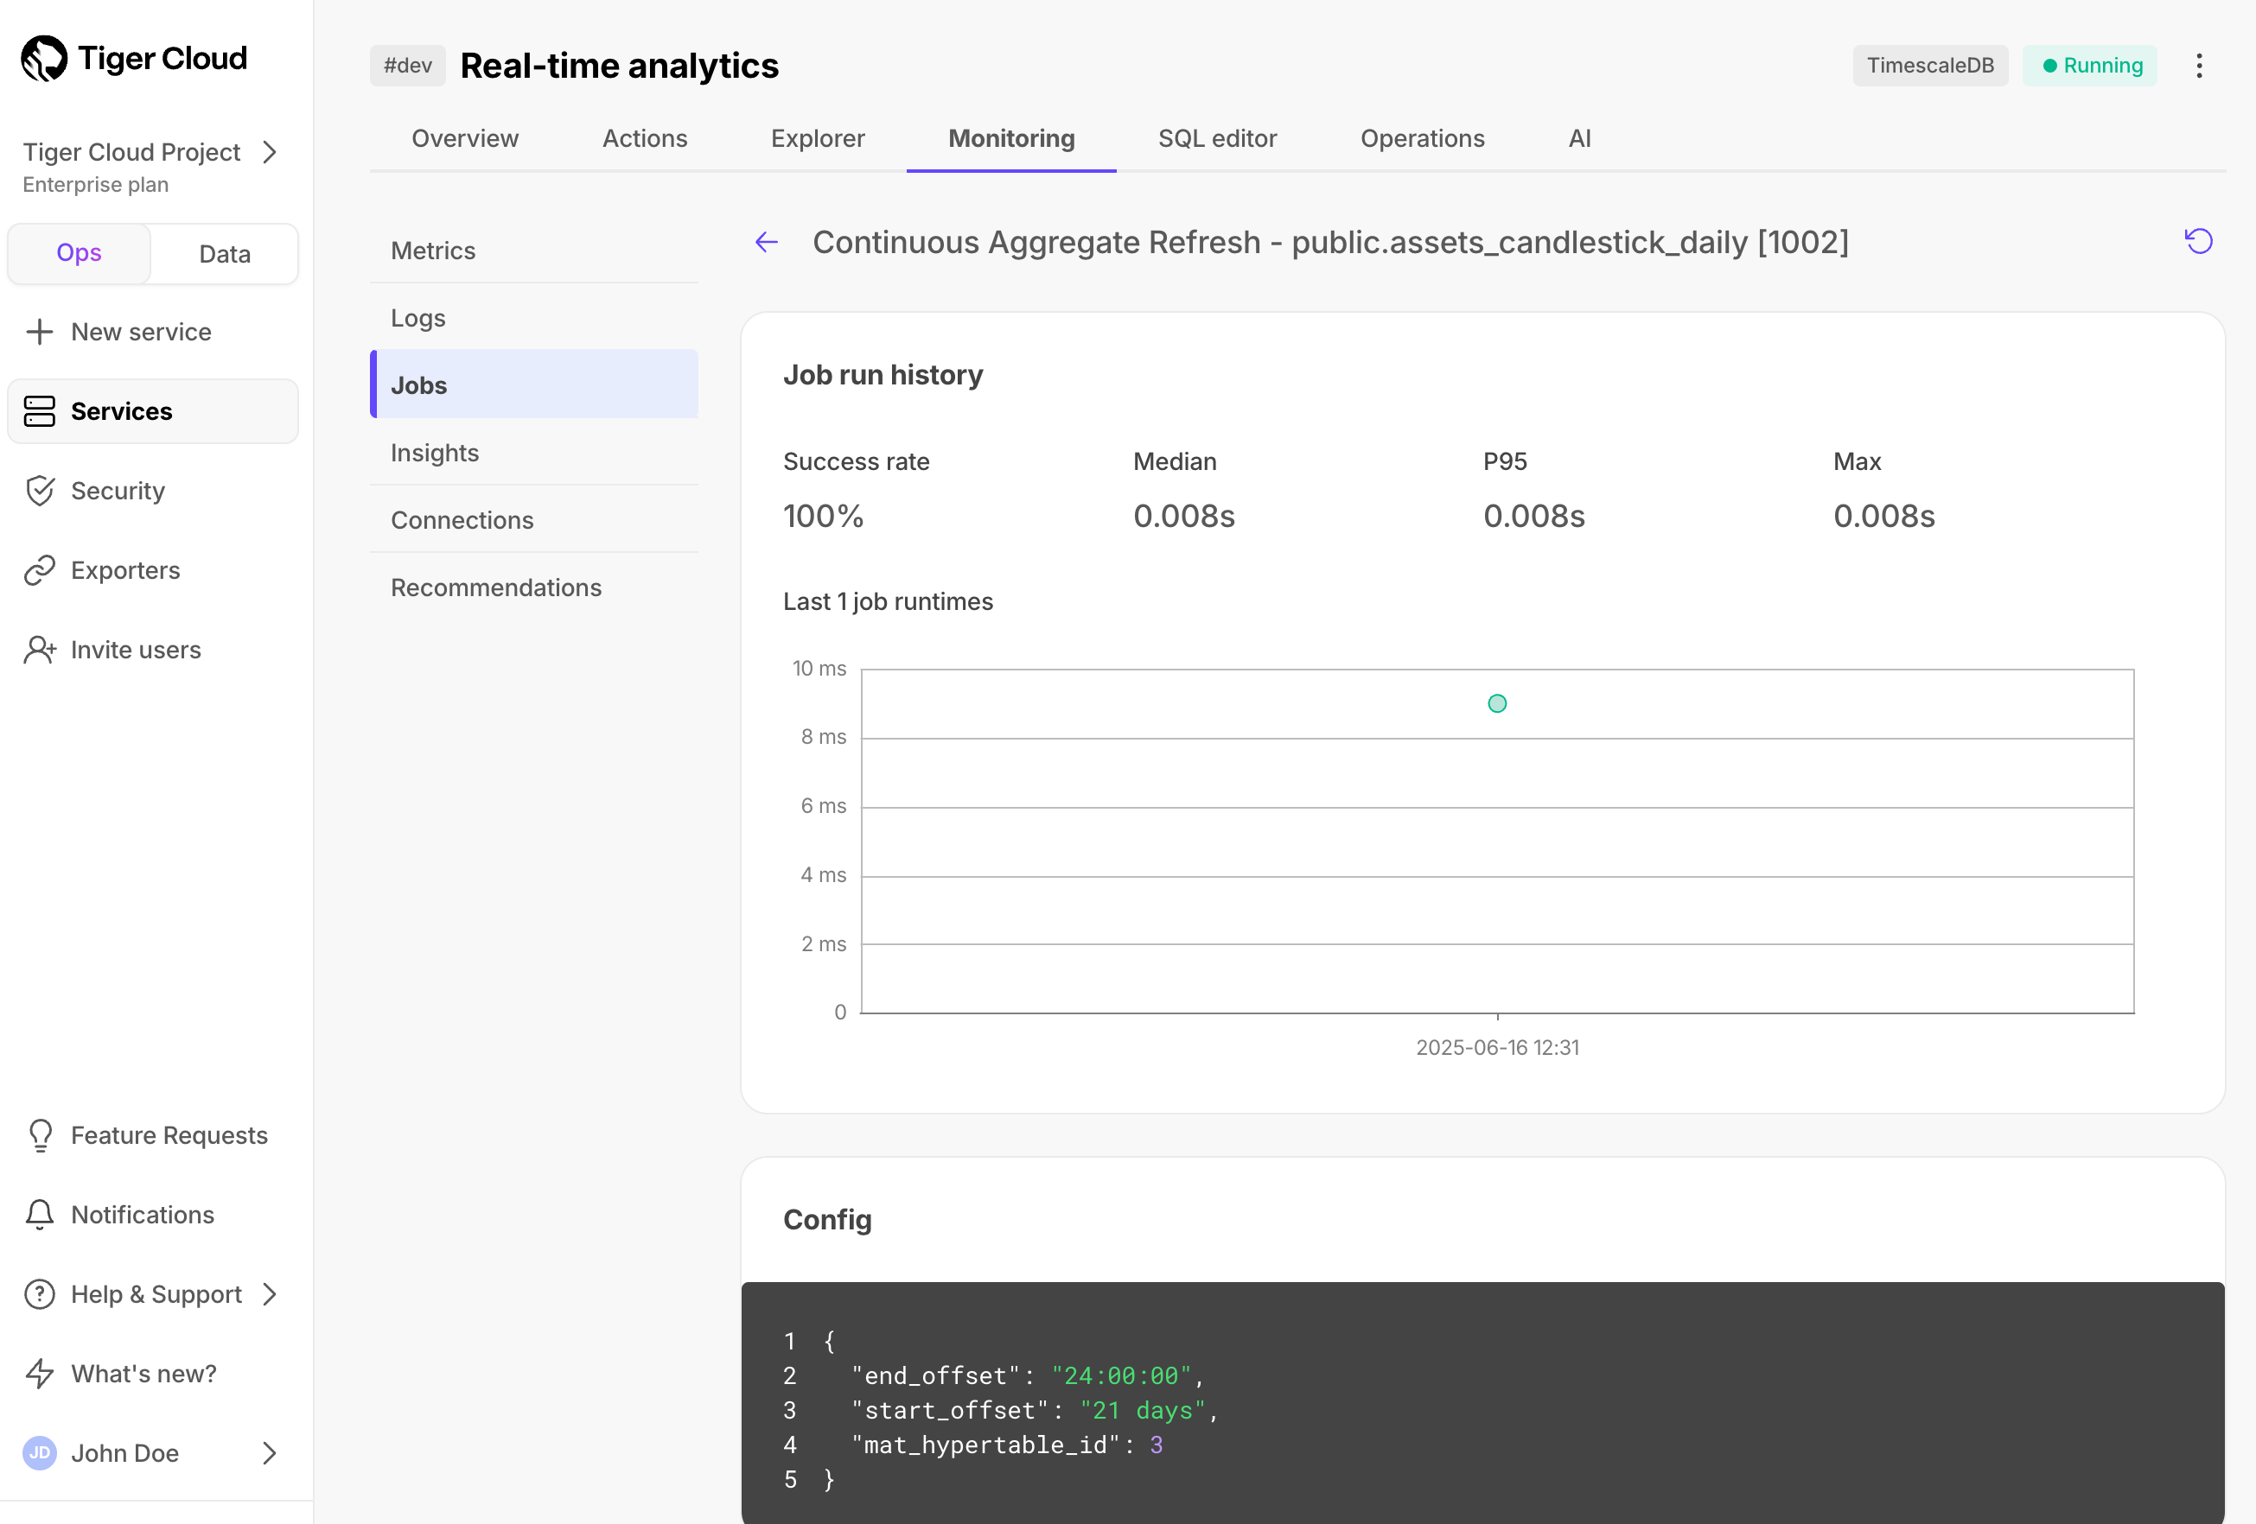
Task: Open the Overview tab
Action: click(x=465, y=139)
